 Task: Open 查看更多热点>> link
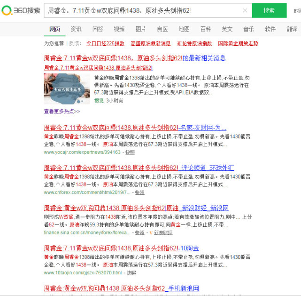[x=62, y=112]
